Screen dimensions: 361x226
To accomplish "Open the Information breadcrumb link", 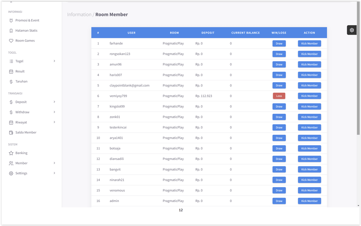I will [79, 14].
